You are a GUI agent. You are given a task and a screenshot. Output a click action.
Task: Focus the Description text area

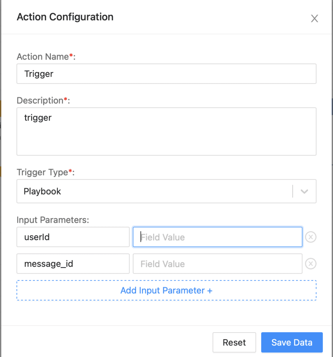tap(166, 131)
